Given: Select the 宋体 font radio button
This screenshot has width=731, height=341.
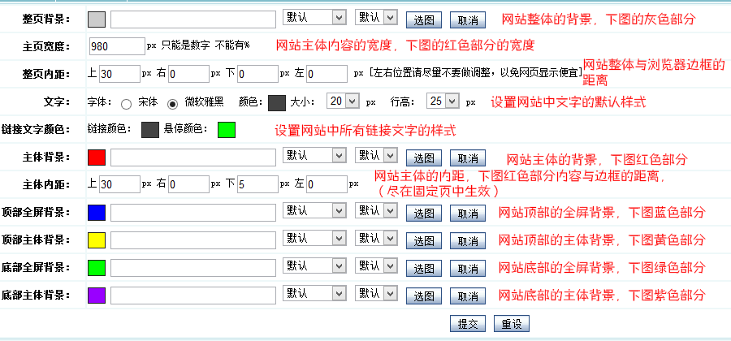Looking at the screenshot, I should pyautogui.click(x=126, y=103).
